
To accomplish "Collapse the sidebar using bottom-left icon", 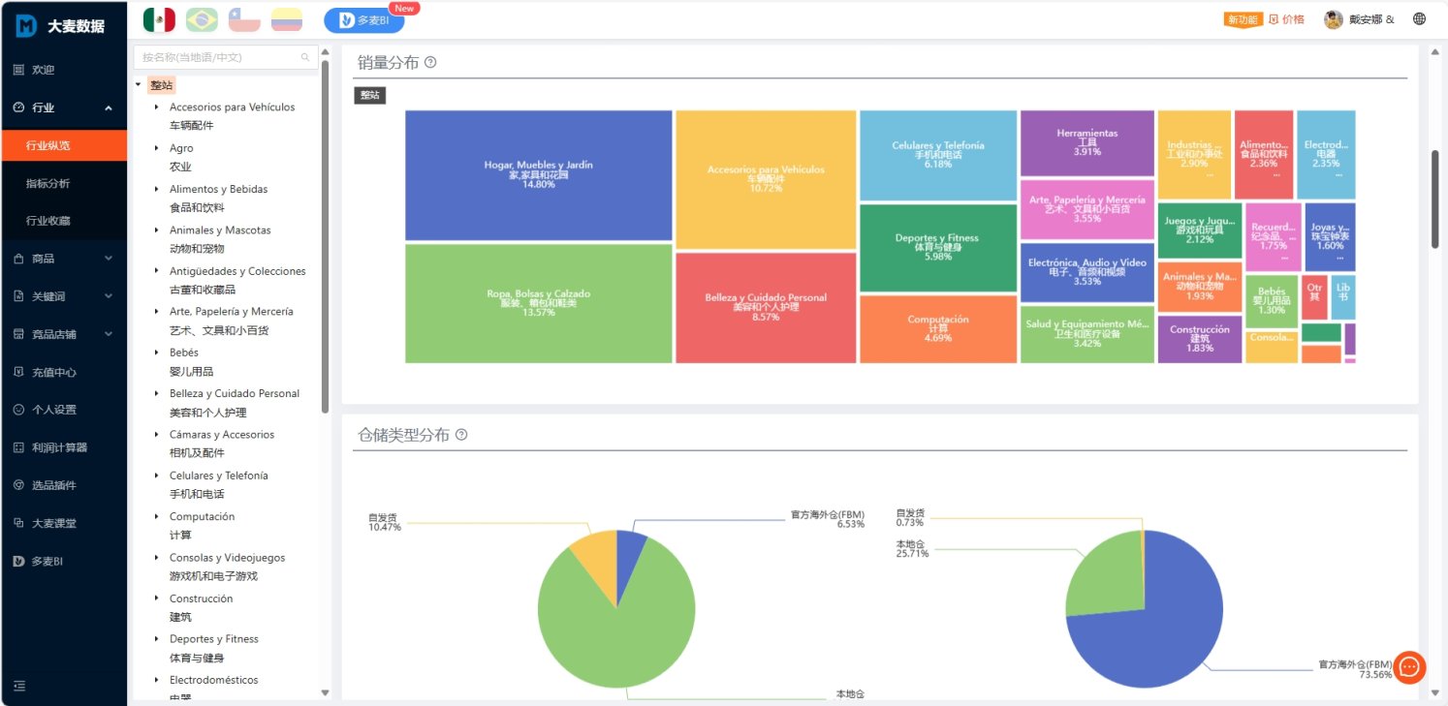I will pyautogui.click(x=19, y=687).
